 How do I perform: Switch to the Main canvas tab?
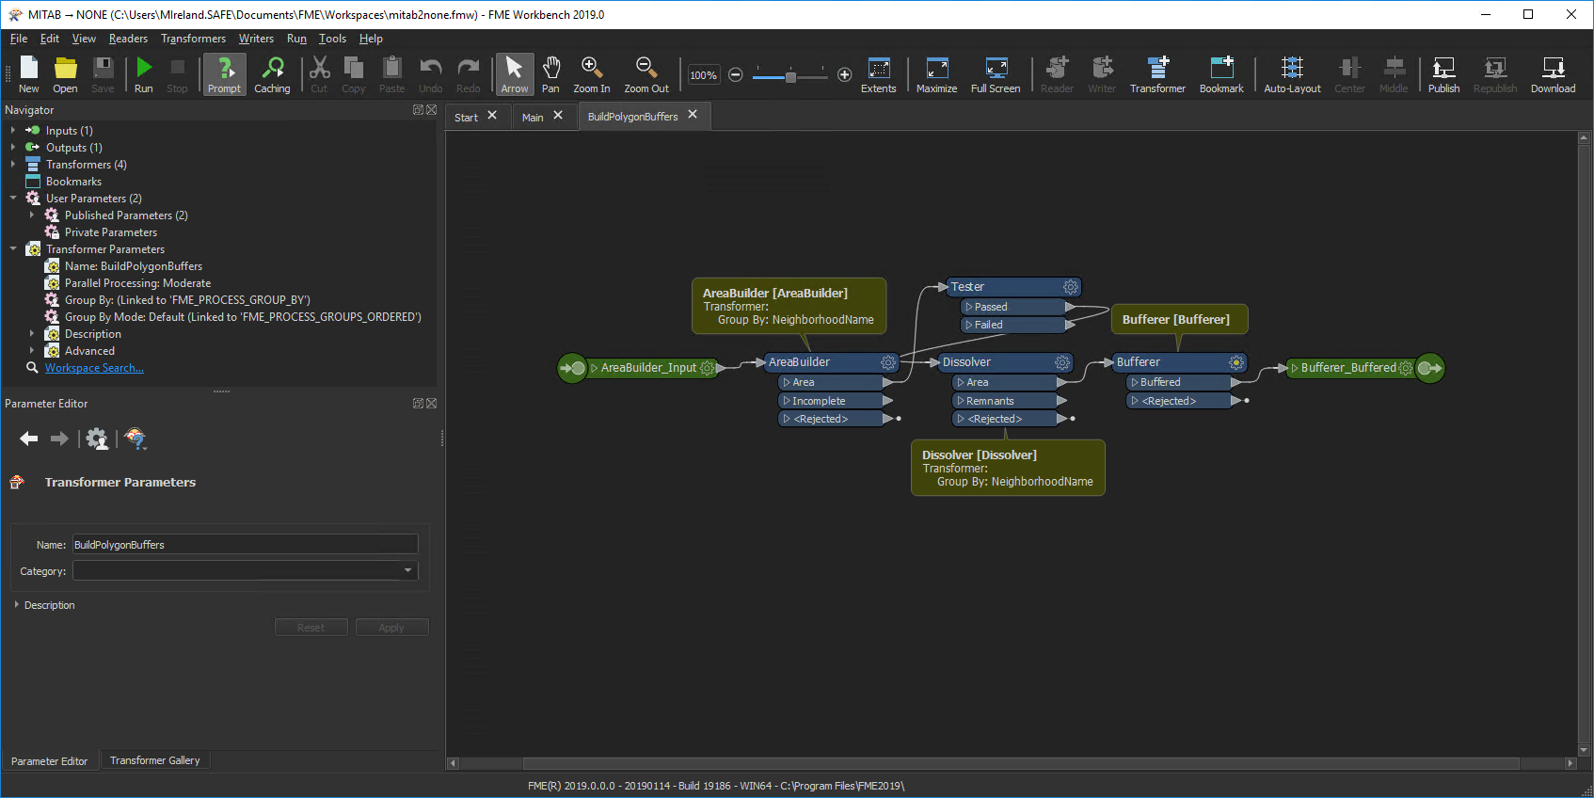coord(533,117)
